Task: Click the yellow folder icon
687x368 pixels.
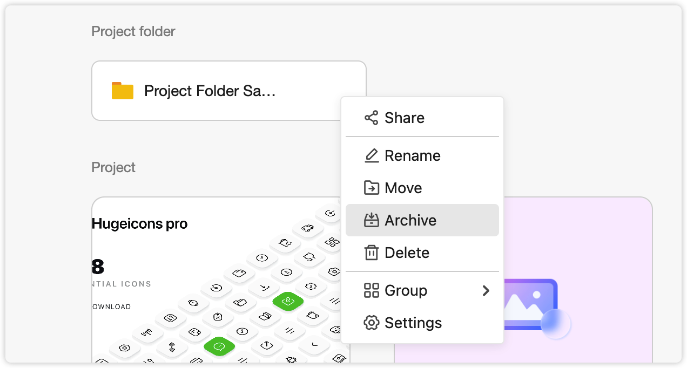Action: (123, 91)
